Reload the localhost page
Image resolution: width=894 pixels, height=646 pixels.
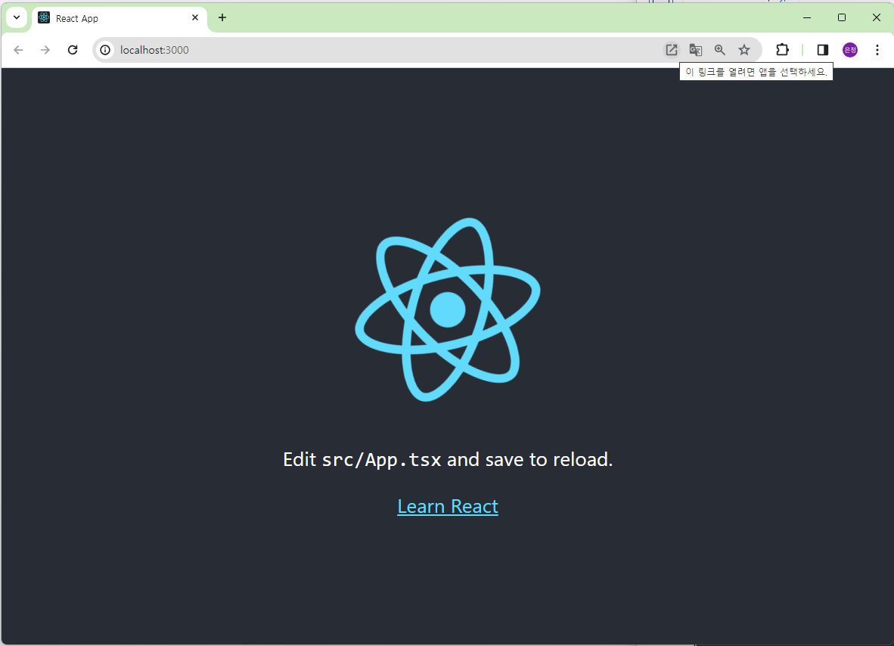click(73, 50)
